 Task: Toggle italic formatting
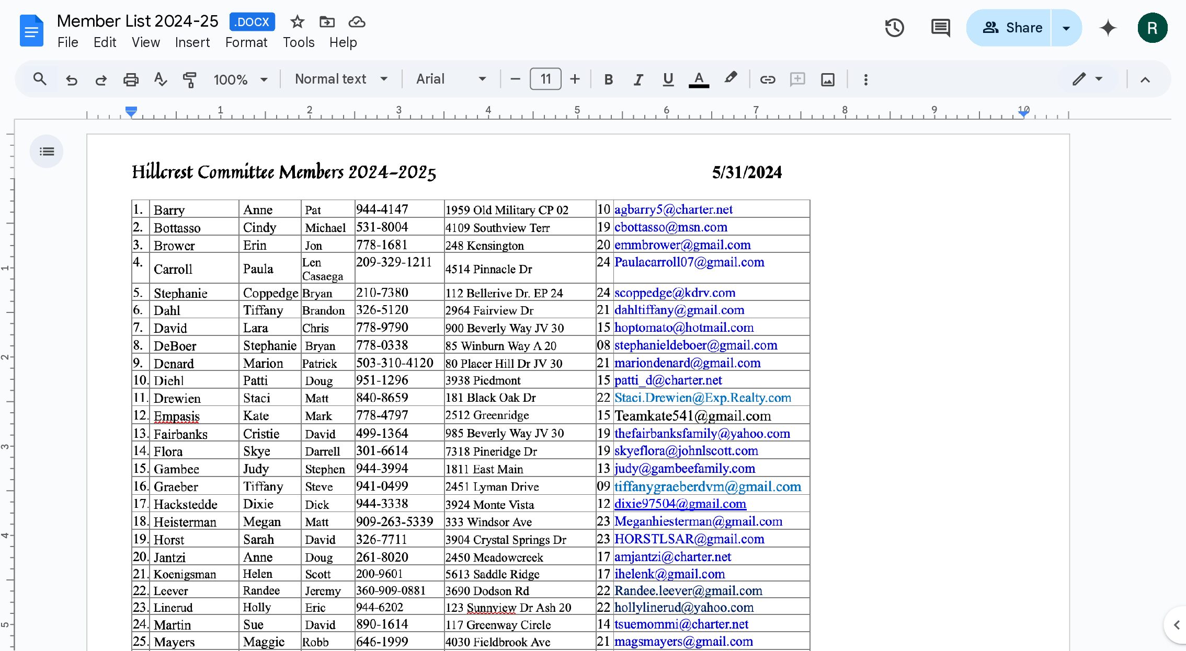pos(638,79)
